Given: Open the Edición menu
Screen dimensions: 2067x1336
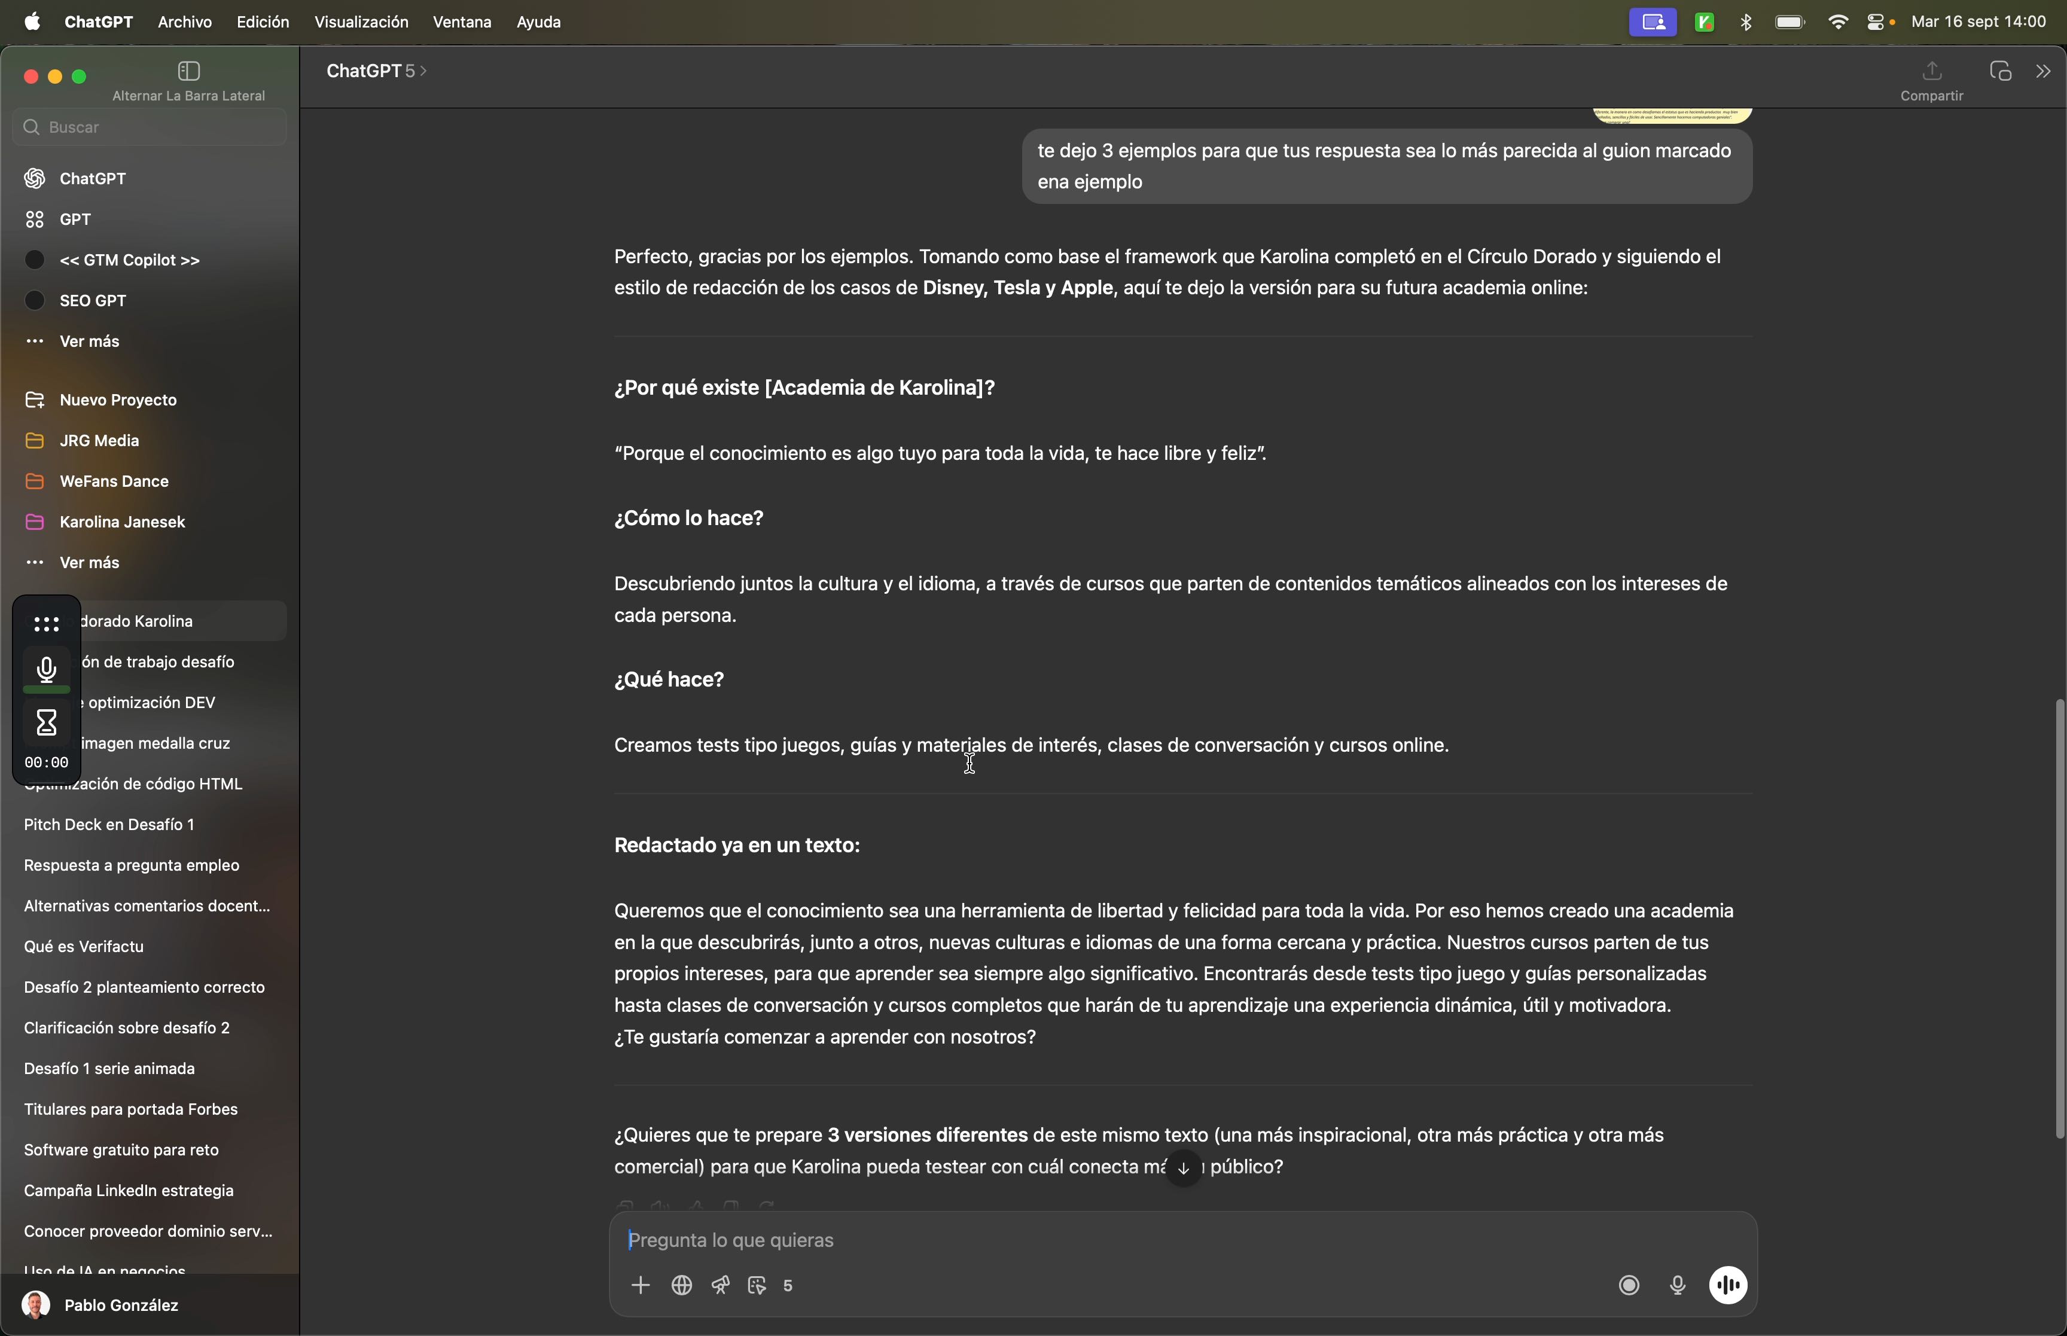Looking at the screenshot, I should point(263,23).
